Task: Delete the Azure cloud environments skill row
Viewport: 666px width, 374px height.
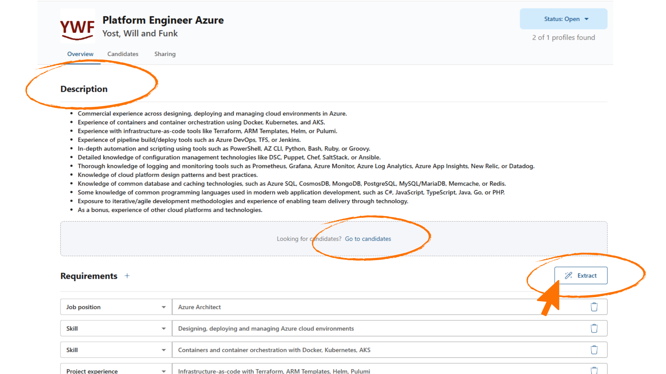Action: [x=594, y=329]
